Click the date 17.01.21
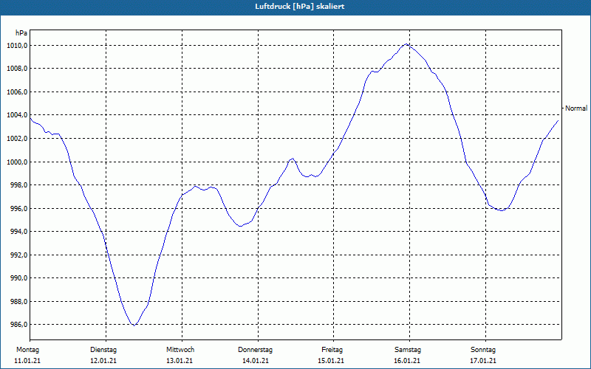The height and width of the screenshot is (369, 591). click(x=483, y=361)
